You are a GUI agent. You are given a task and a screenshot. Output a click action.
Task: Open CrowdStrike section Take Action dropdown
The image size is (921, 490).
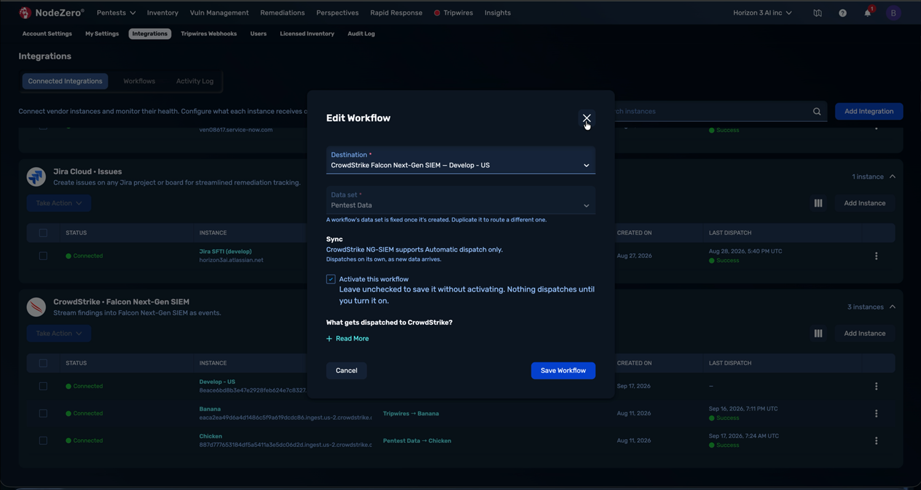click(58, 333)
